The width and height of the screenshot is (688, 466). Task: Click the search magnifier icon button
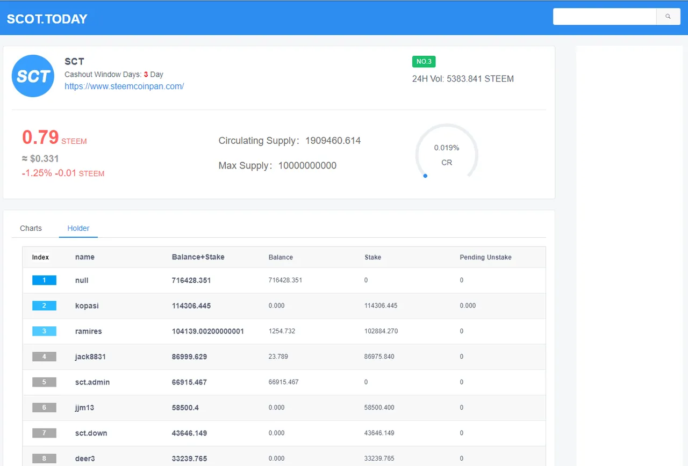coord(668,17)
